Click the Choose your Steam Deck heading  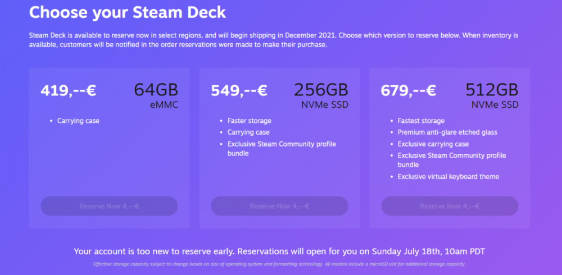[127, 12]
